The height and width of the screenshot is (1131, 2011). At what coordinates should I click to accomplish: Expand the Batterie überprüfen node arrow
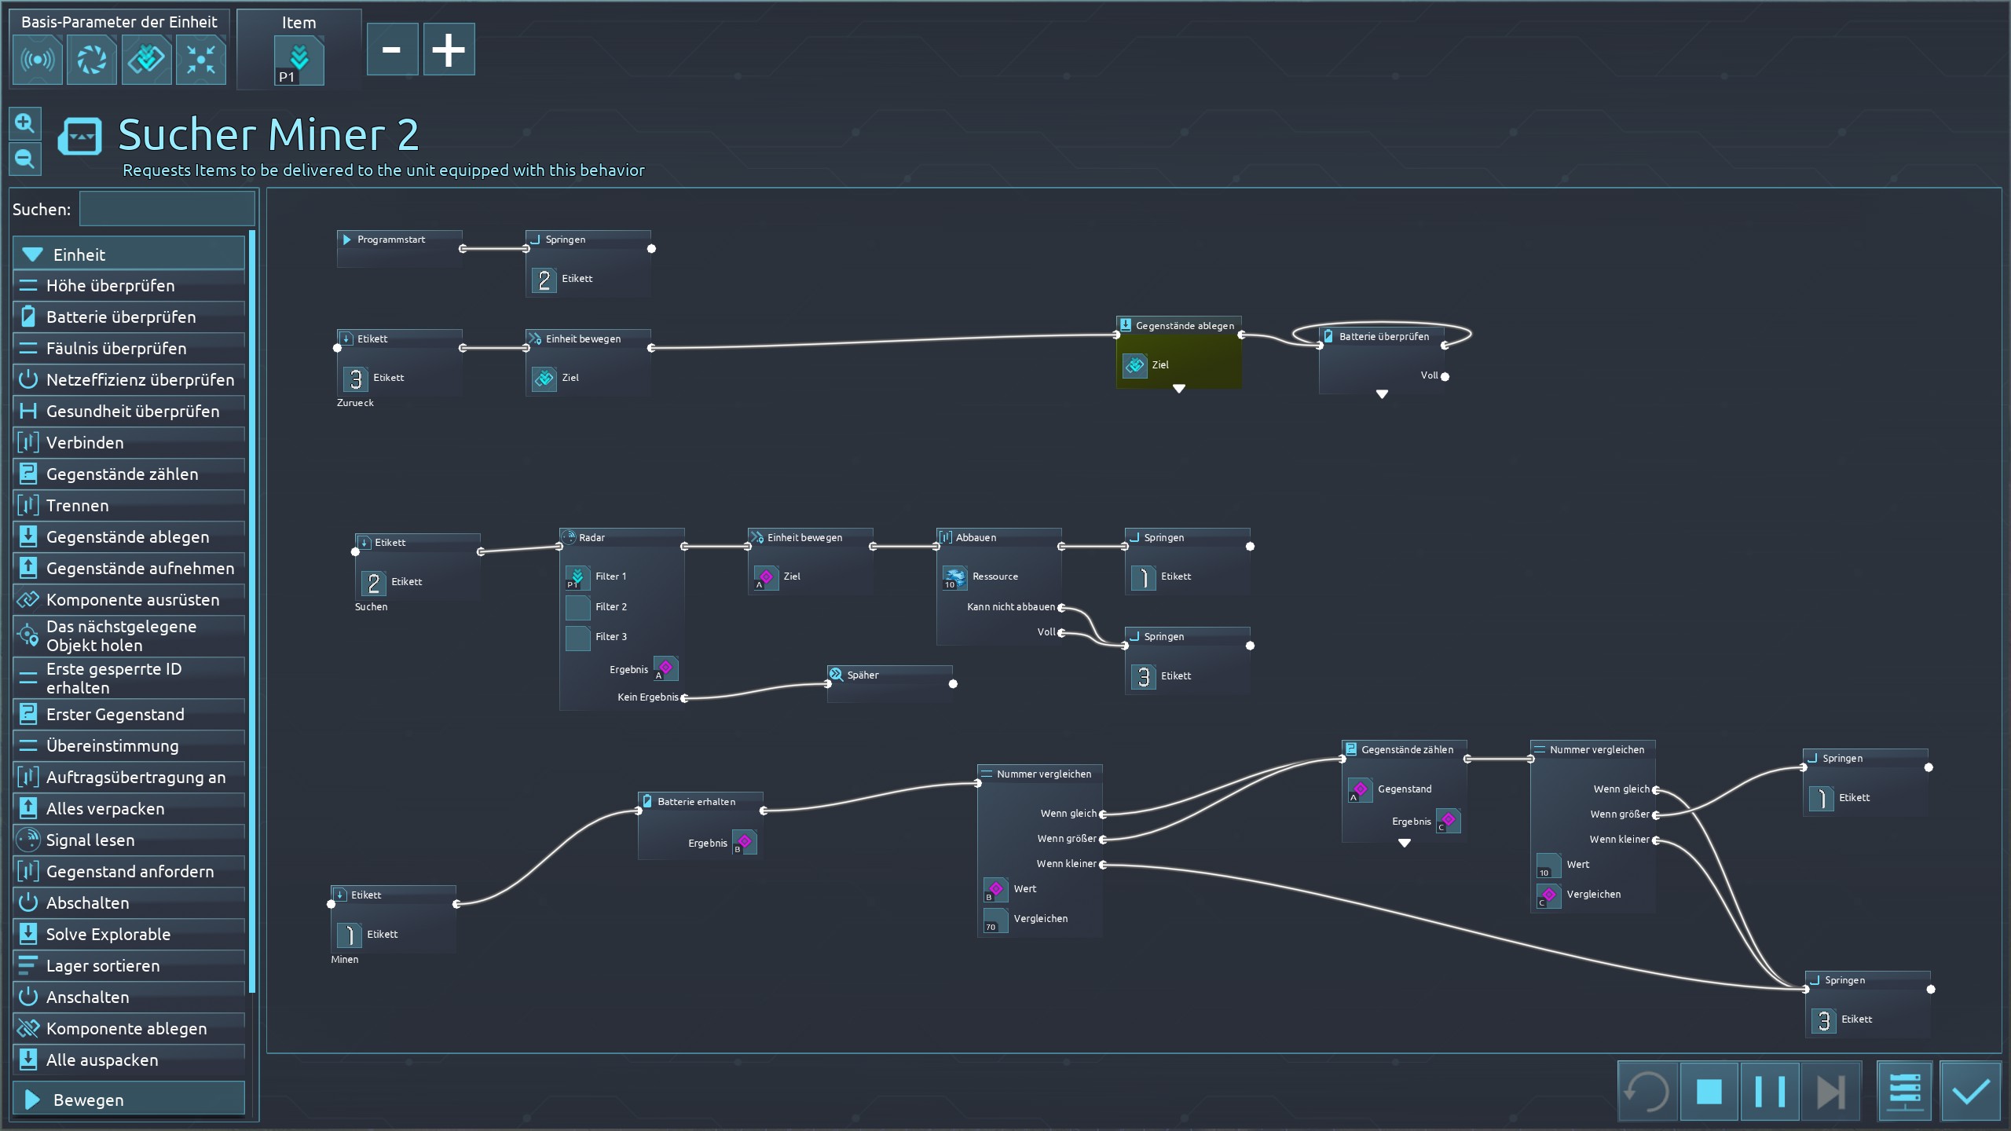click(1382, 394)
